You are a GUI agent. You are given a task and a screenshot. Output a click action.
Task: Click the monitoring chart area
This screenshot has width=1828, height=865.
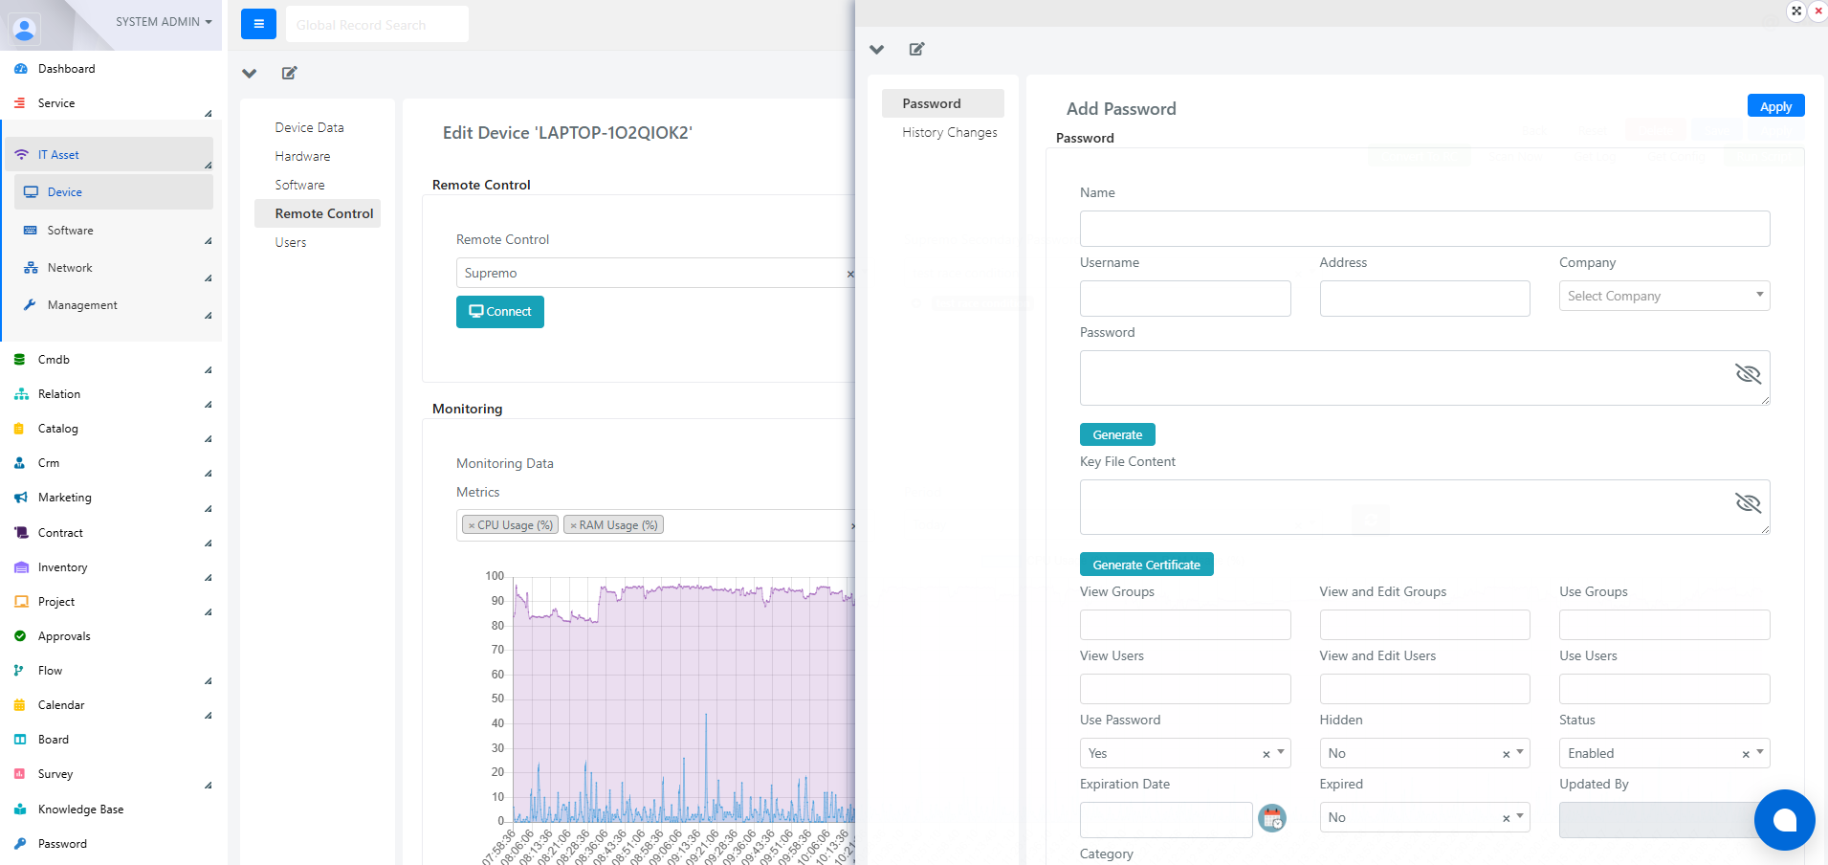click(684, 699)
